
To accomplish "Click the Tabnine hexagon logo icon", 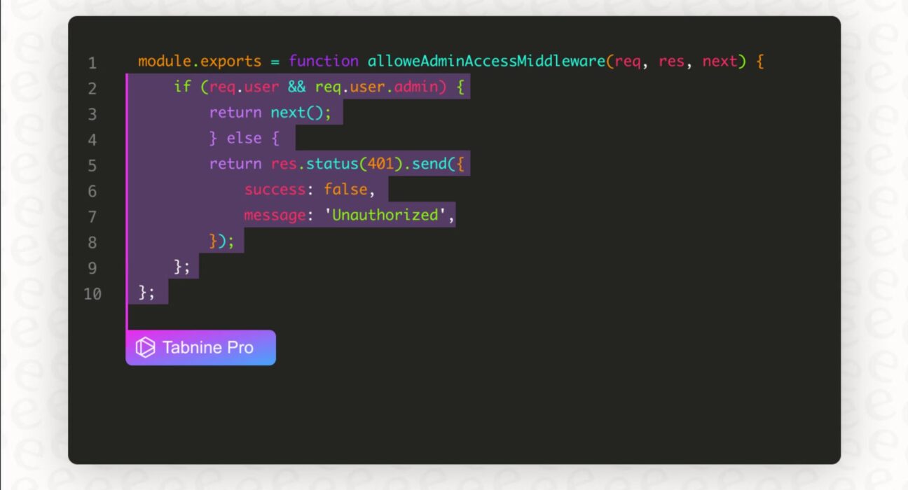I will click(x=145, y=348).
